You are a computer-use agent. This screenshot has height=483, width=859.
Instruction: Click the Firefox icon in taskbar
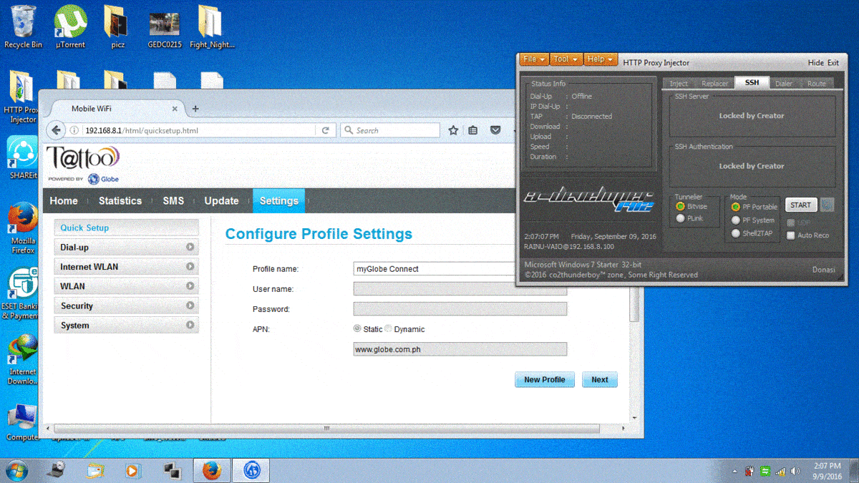(x=211, y=470)
